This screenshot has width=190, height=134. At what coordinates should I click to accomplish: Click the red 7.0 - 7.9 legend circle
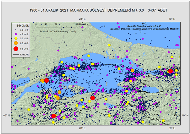(x=16, y=49)
